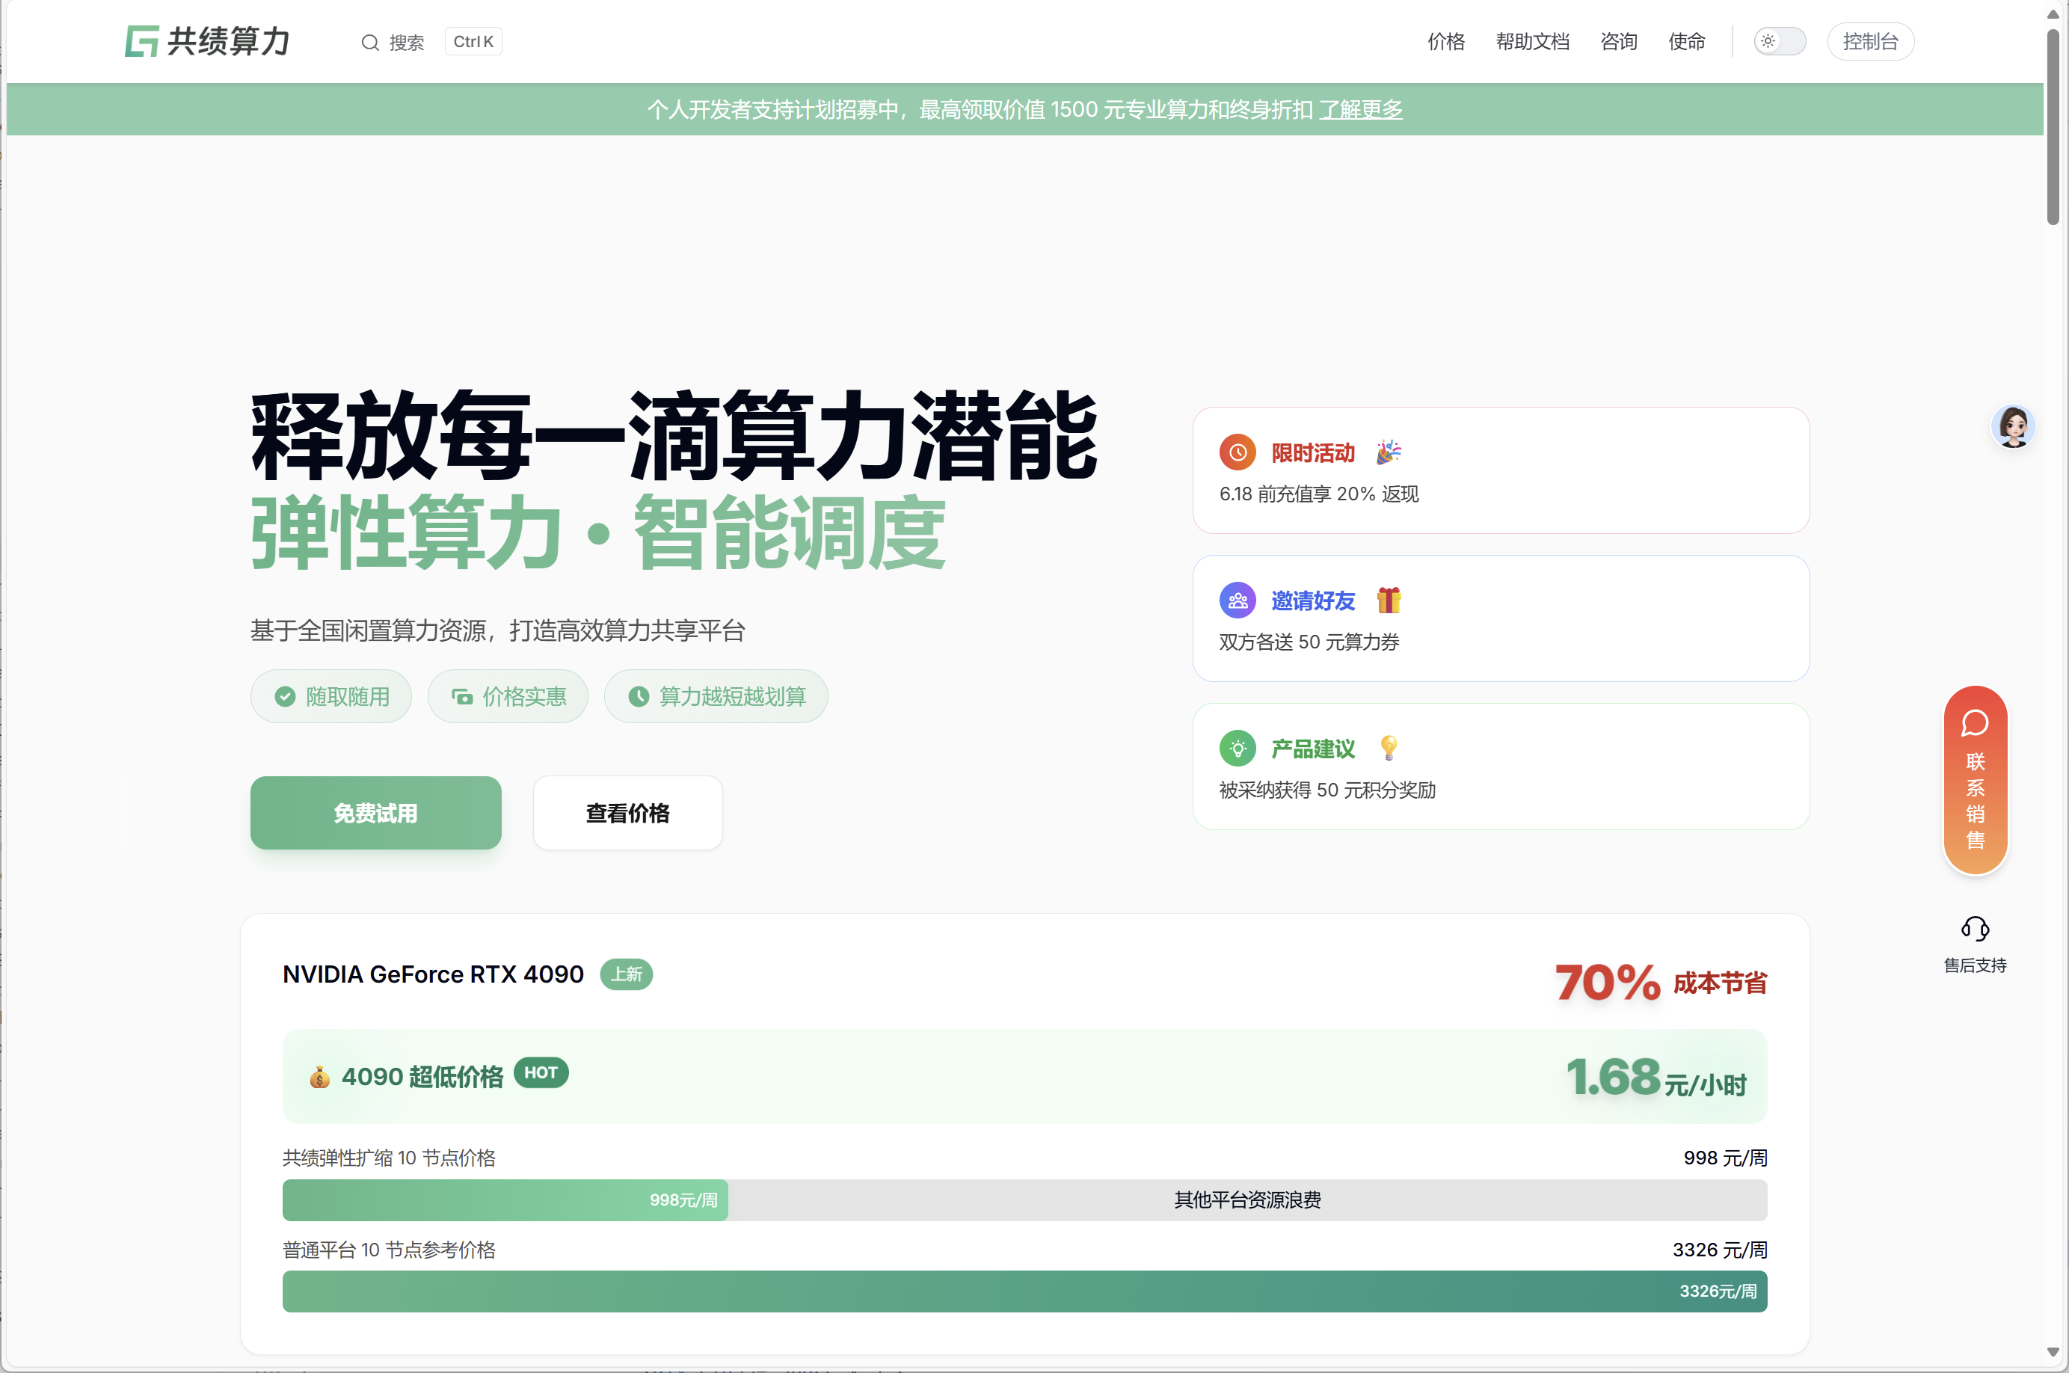Screen dimensions: 2069x1373
Task: Open the assistant avatar chat icon
Action: (2013, 427)
